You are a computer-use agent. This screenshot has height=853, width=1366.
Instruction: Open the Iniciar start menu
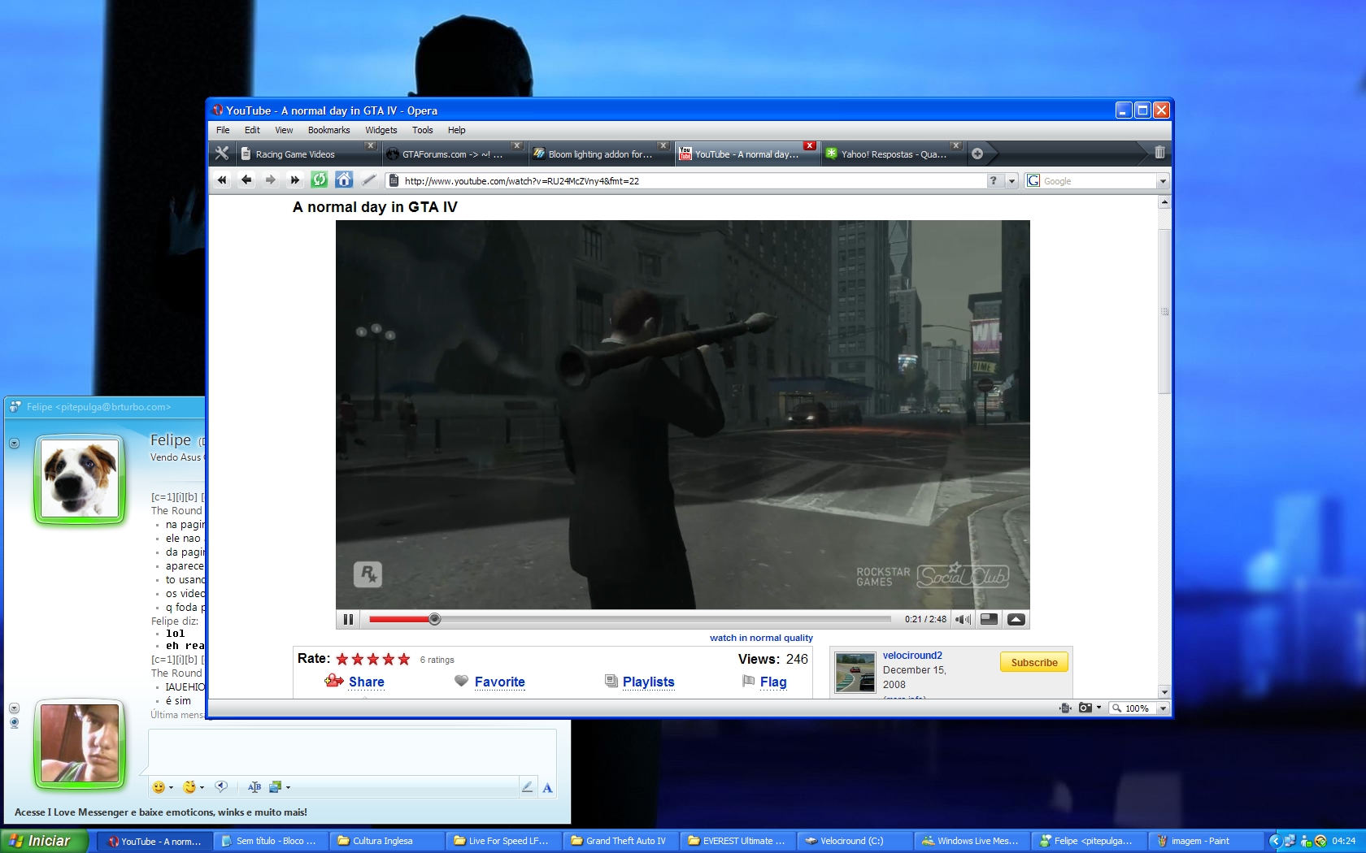44,841
